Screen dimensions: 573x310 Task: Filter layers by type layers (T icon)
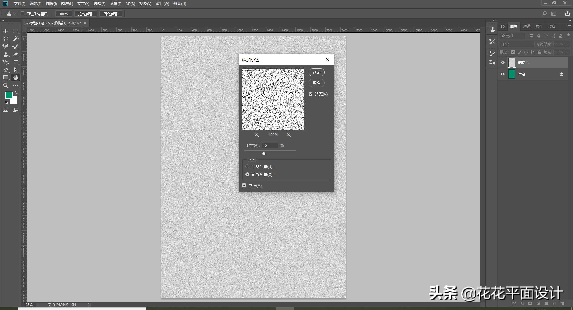(546, 36)
